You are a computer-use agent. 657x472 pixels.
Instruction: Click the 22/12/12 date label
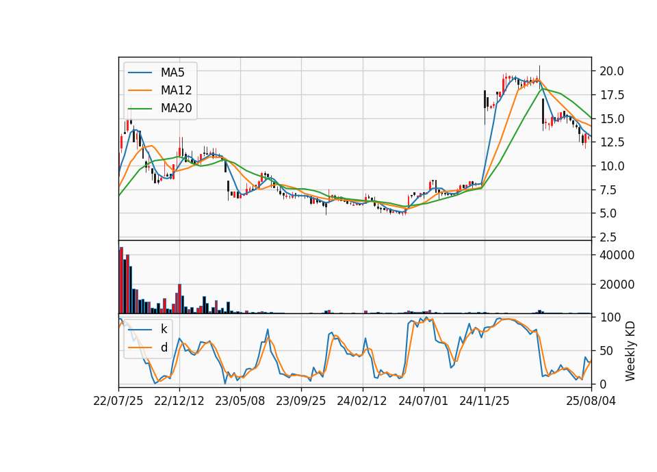179,401
